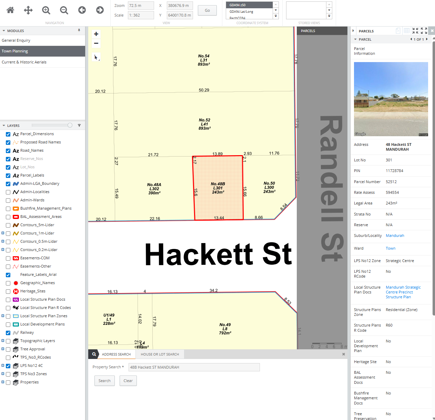Adjust the layers opacity slider

pyautogui.click(x=70, y=125)
